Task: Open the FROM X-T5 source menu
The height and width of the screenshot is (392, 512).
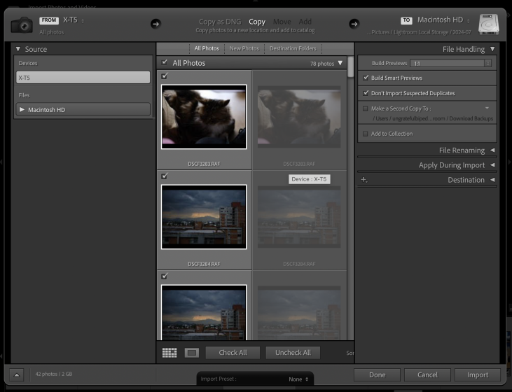Action: pos(62,20)
